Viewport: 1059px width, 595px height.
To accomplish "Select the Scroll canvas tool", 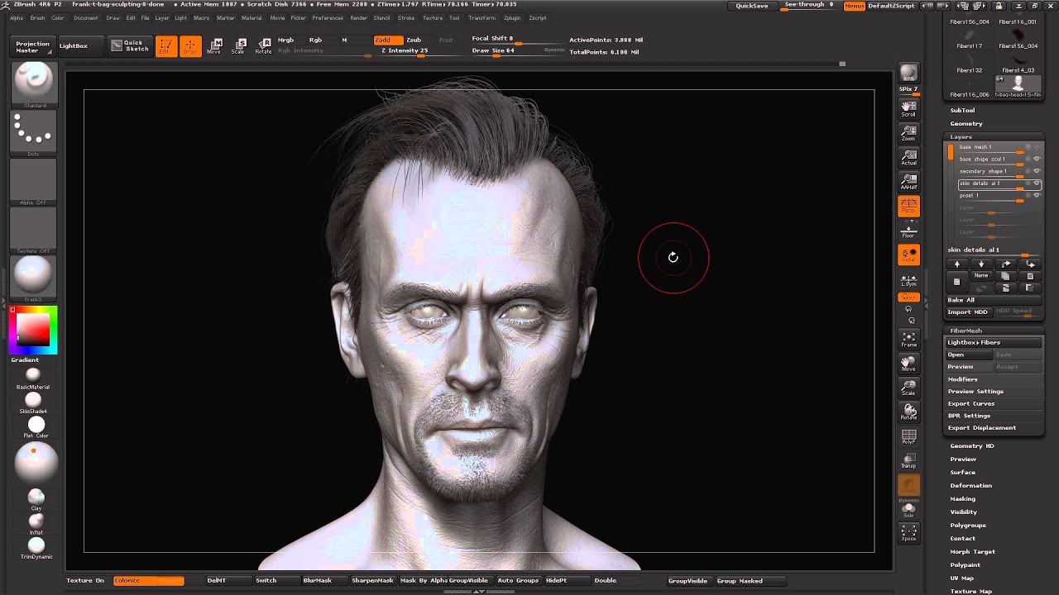I will click(x=908, y=108).
